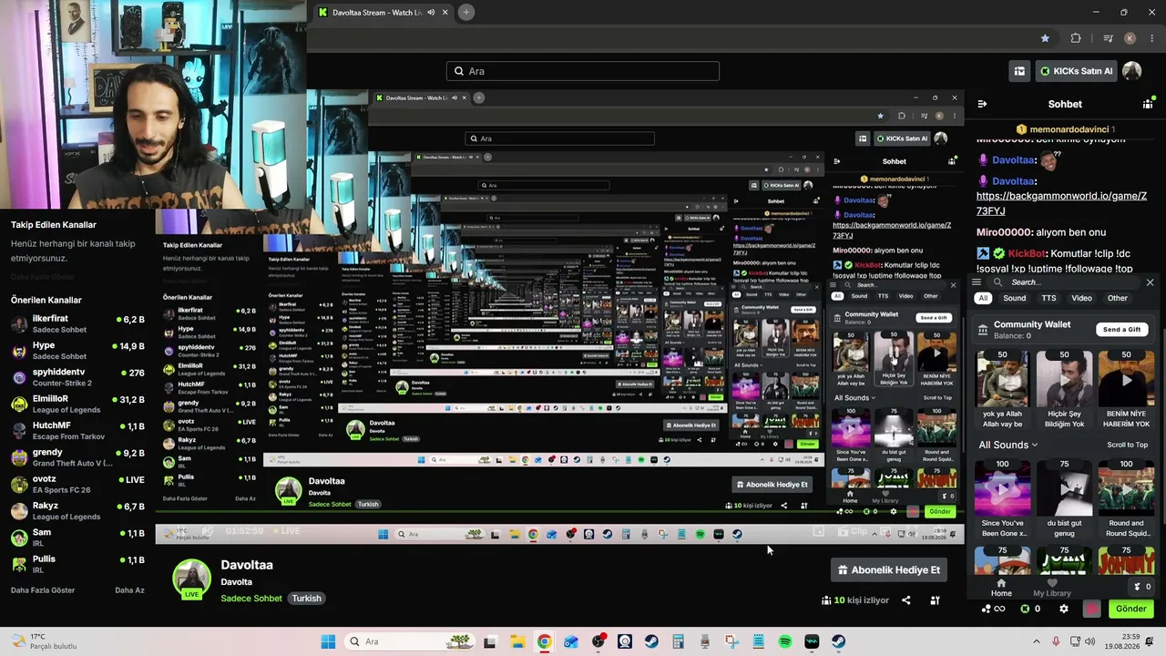Switch to the Other filter tab
Viewport: 1166px width, 656px height.
point(1118,298)
